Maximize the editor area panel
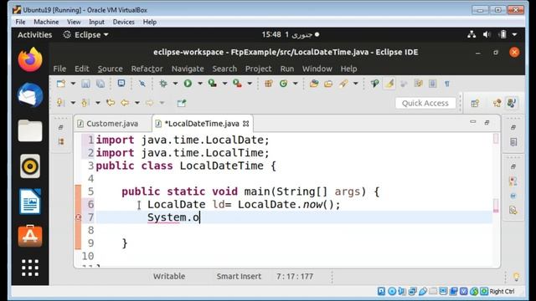 487,122
